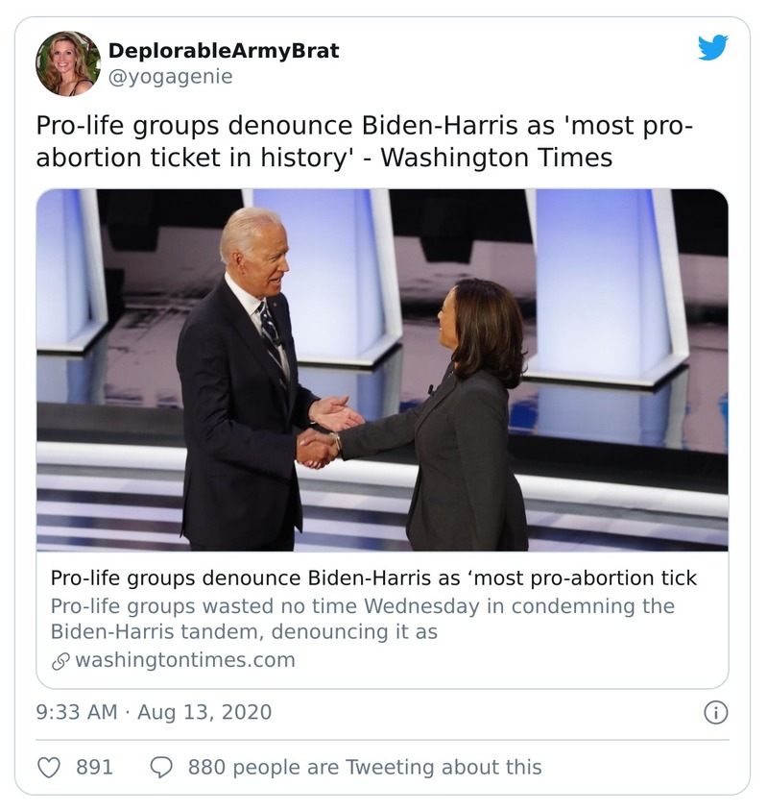The width and height of the screenshot is (767, 811).
Task: Click the Aug 13, 2020 date
Action: coord(204,712)
